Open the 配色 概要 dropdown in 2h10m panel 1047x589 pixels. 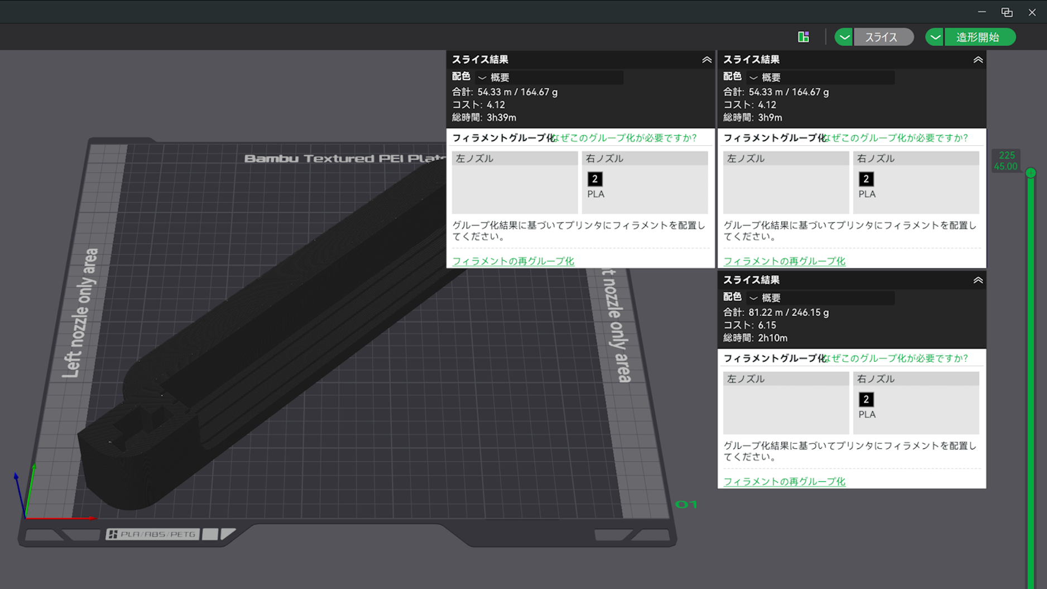821,298
